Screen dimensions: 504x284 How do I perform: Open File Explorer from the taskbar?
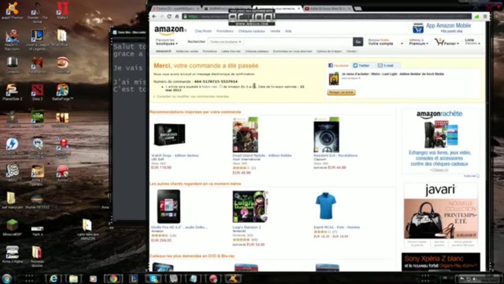coord(74,278)
